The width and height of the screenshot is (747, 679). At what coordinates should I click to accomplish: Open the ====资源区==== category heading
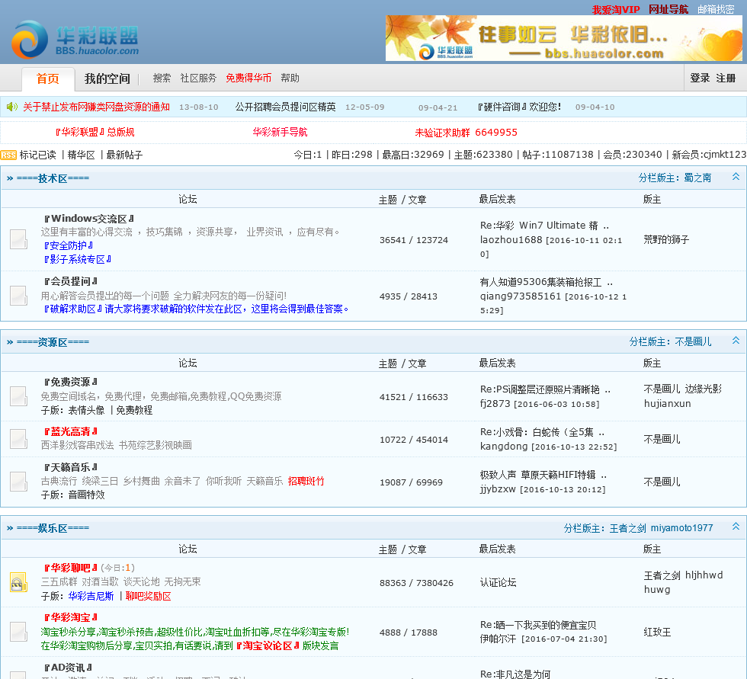(53, 342)
